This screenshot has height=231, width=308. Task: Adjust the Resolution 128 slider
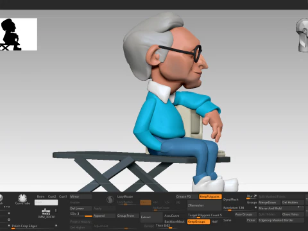point(239,209)
